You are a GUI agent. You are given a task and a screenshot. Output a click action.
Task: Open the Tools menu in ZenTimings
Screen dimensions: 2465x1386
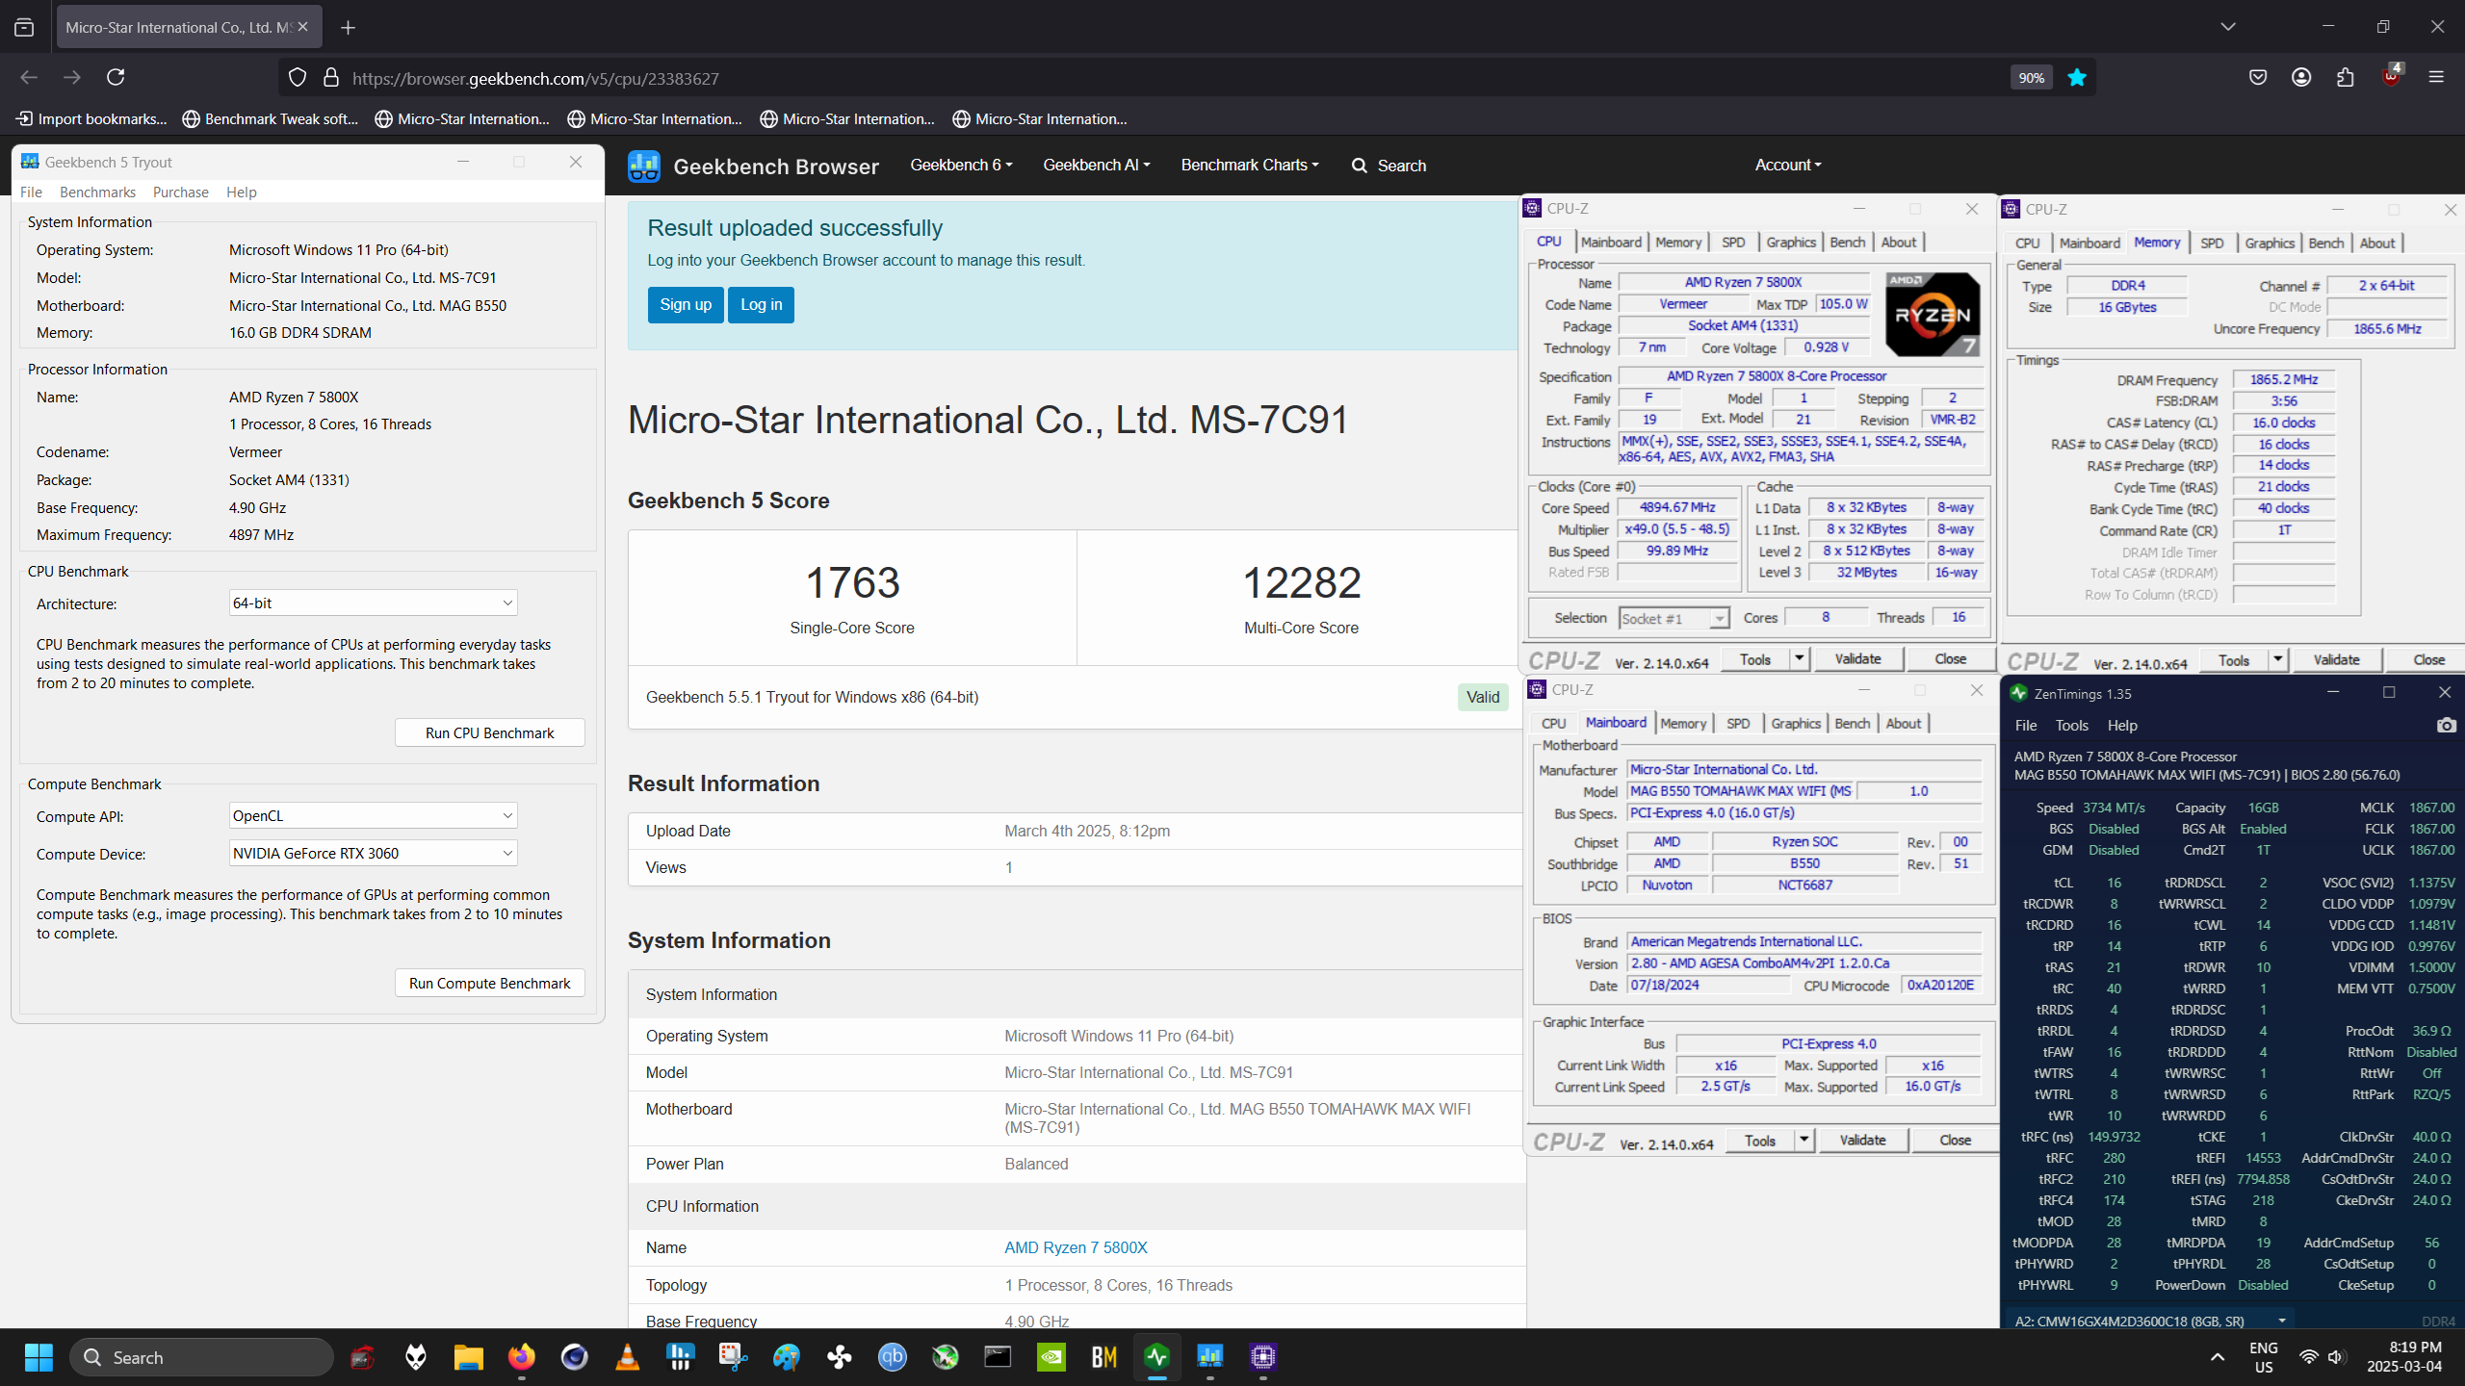2071,726
